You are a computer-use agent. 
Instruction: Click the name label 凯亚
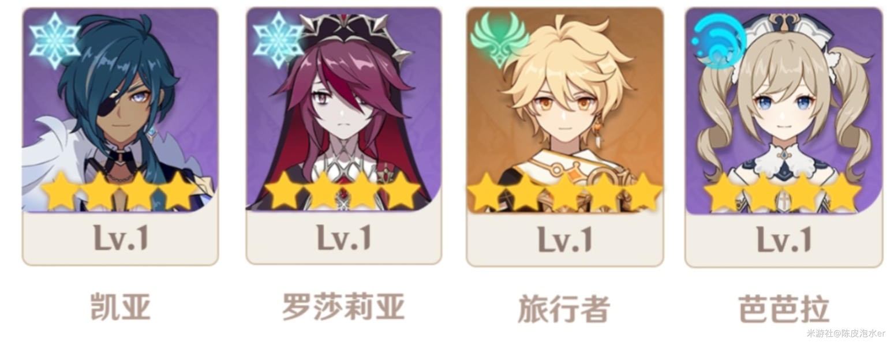click(120, 306)
